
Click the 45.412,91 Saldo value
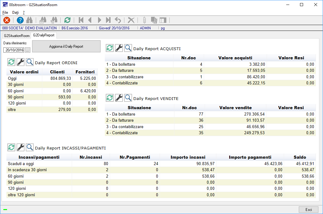[x=305, y=164]
